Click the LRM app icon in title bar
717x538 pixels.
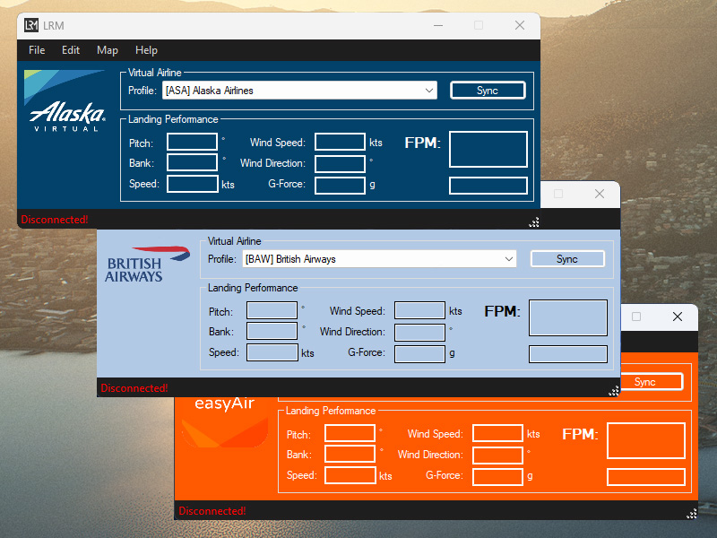31,25
